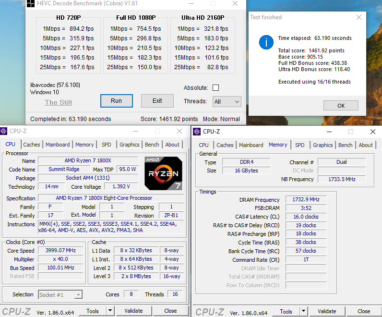The image size is (382, 317).
Task: Click the Channel # value Dual
Action: (x=342, y=162)
